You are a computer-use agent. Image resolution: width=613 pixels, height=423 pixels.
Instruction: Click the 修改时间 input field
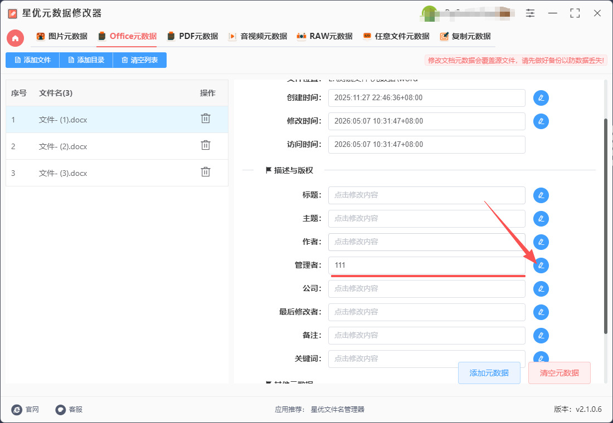(x=426, y=121)
